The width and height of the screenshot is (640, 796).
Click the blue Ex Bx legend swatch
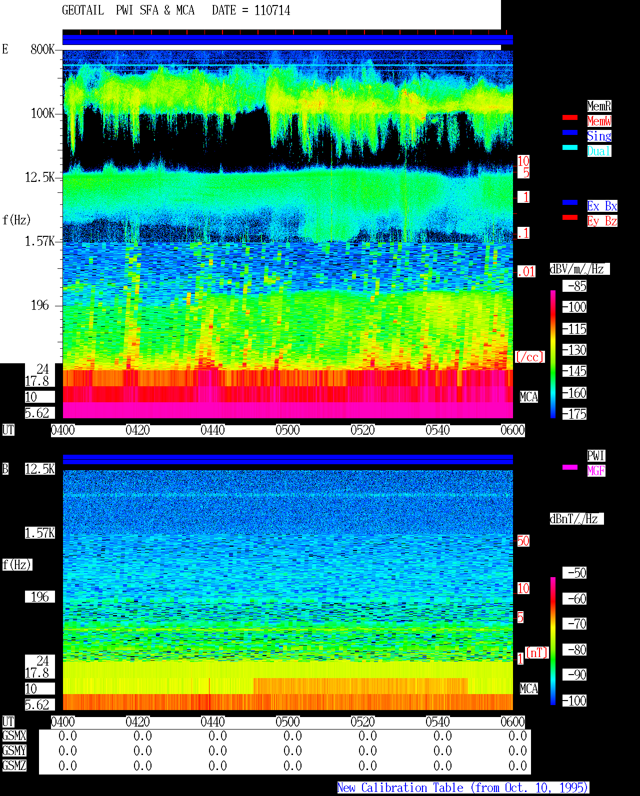tap(570, 202)
